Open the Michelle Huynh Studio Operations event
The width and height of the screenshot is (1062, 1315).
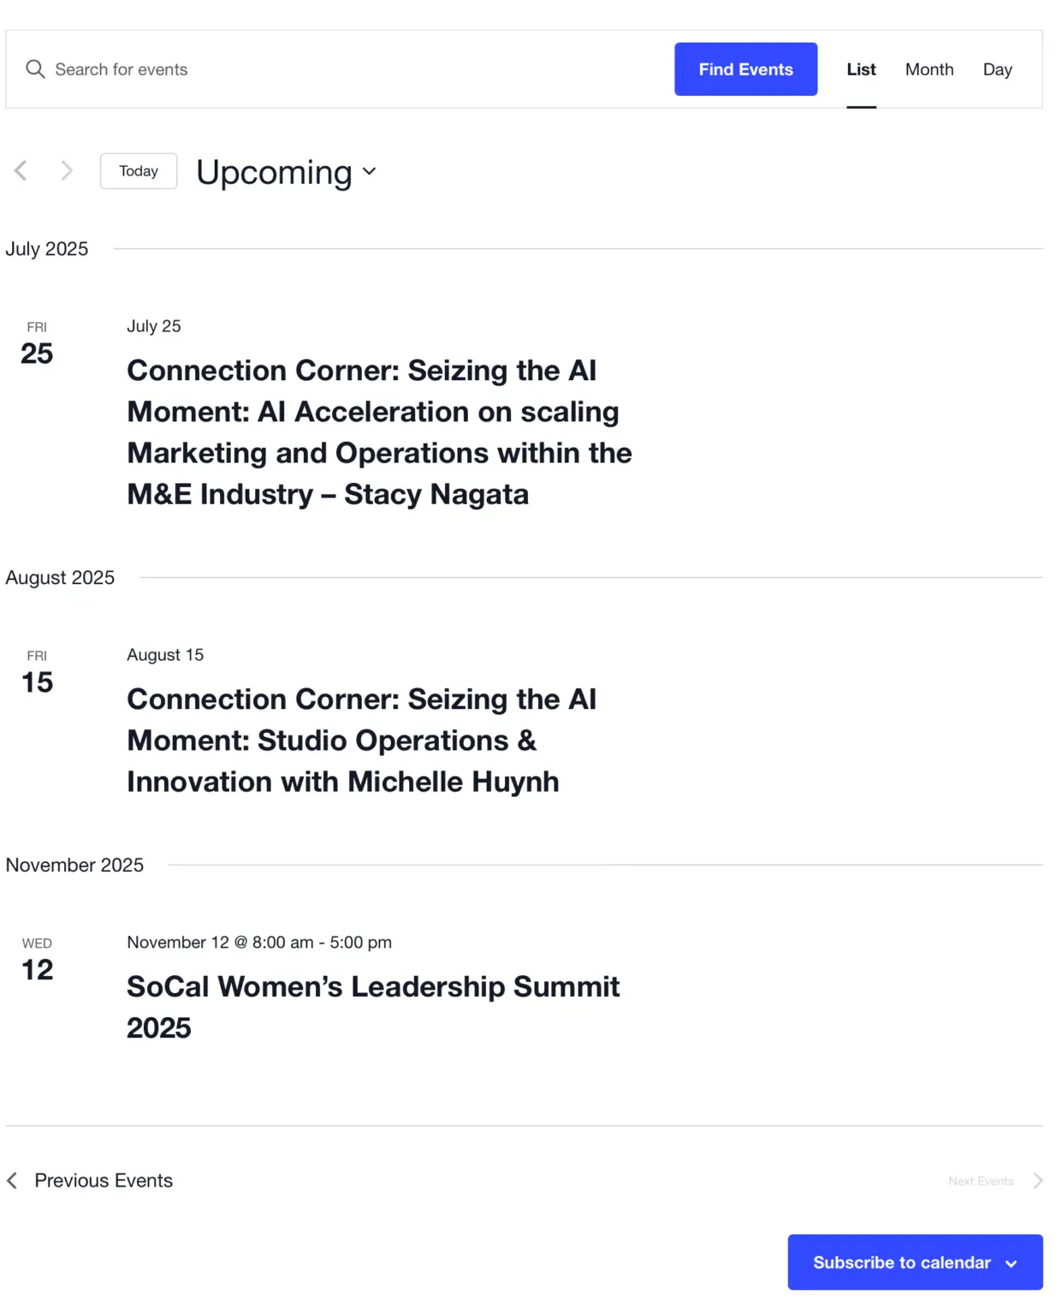click(361, 741)
